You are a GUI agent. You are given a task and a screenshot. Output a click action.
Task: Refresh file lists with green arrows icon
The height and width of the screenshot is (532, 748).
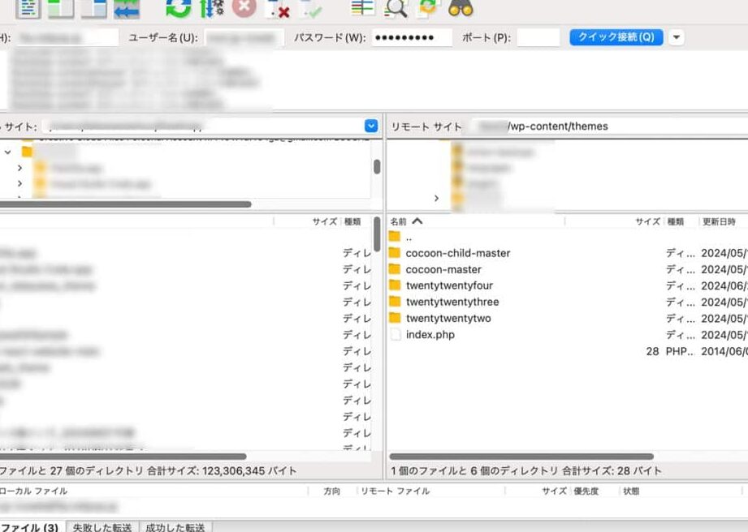tap(179, 9)
